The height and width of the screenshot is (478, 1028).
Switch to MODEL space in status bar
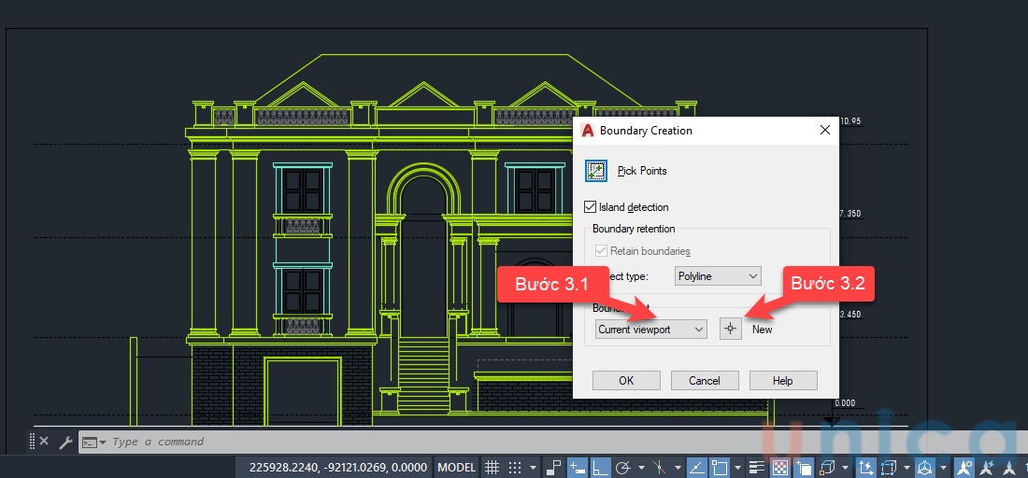457,468
